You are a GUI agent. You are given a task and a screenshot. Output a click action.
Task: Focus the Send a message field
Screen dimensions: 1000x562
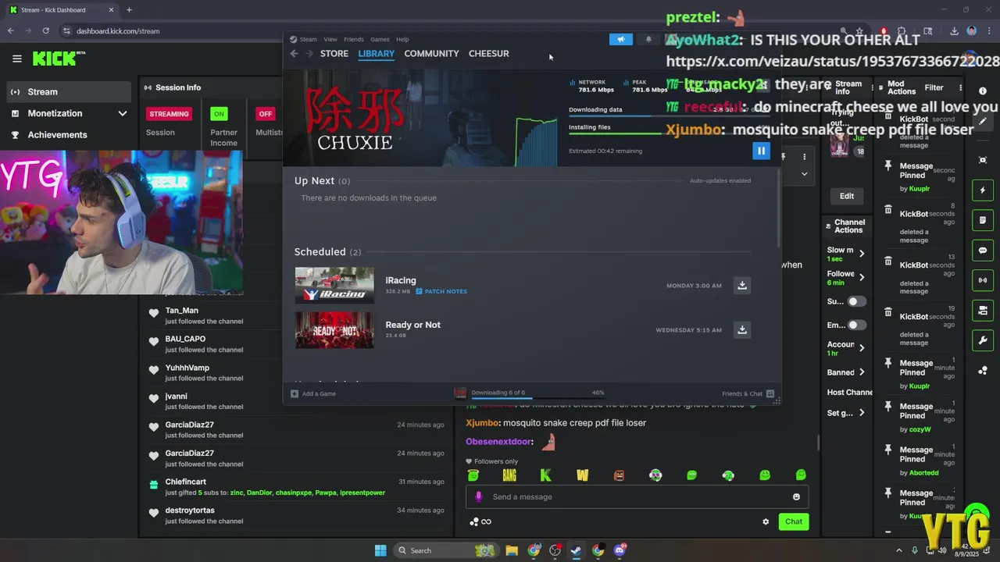click(x=637, y=496)
